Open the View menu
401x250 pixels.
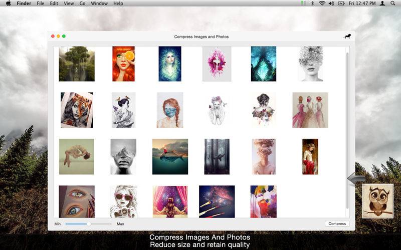[69, 3]
